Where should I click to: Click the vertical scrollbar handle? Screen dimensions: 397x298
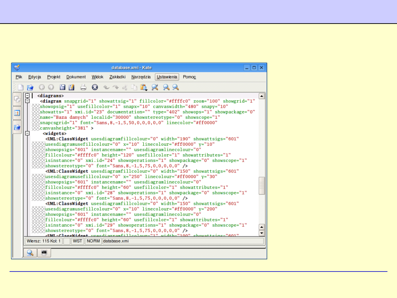click(x=262, y=185)
